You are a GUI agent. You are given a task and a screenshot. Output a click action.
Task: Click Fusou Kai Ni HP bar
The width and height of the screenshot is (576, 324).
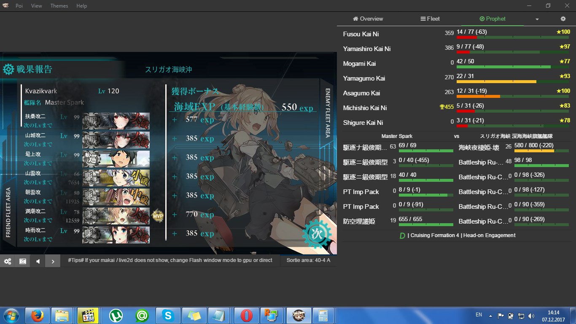513,37
